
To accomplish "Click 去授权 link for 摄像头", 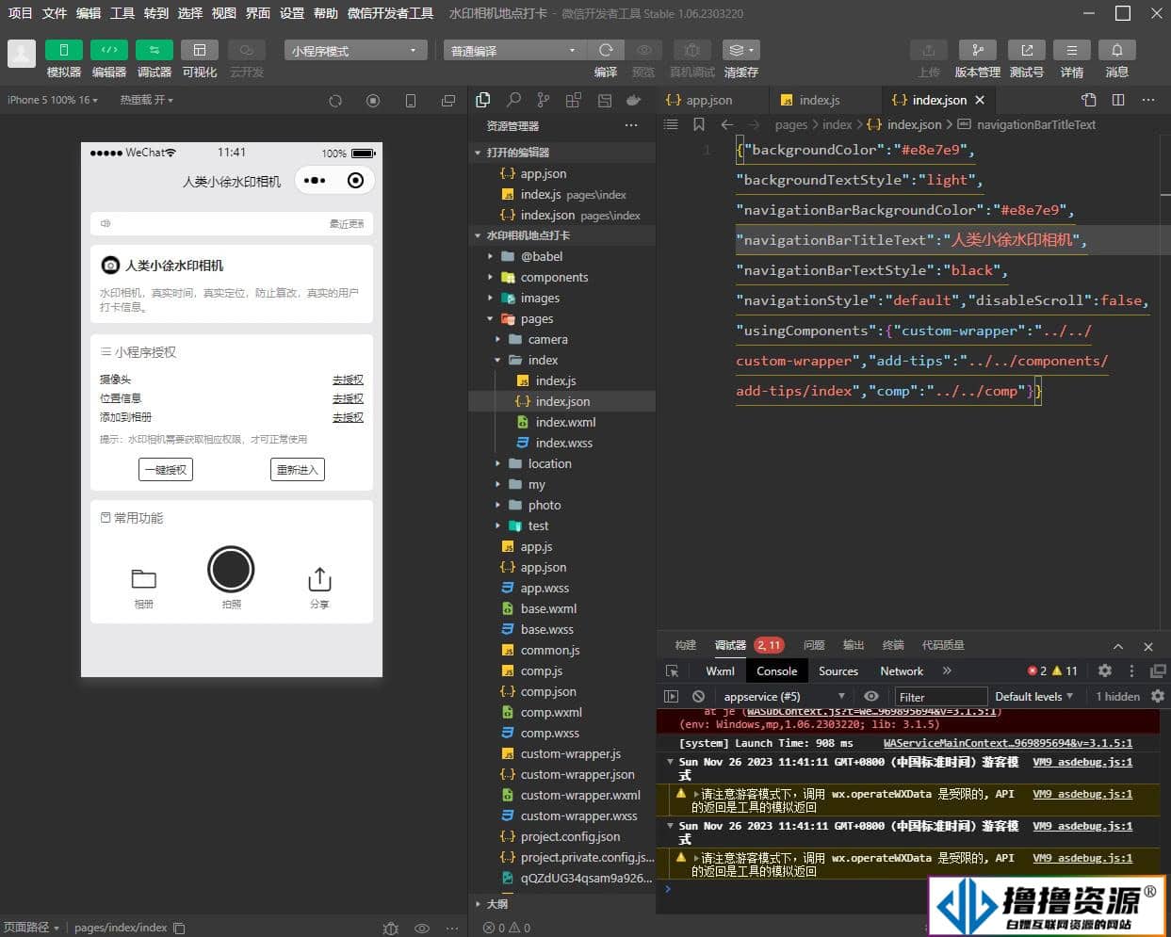I will [348, 380].
